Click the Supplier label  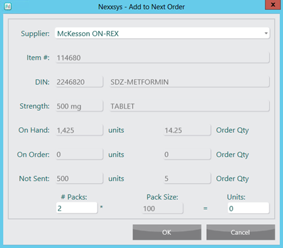tap(35, 33)
